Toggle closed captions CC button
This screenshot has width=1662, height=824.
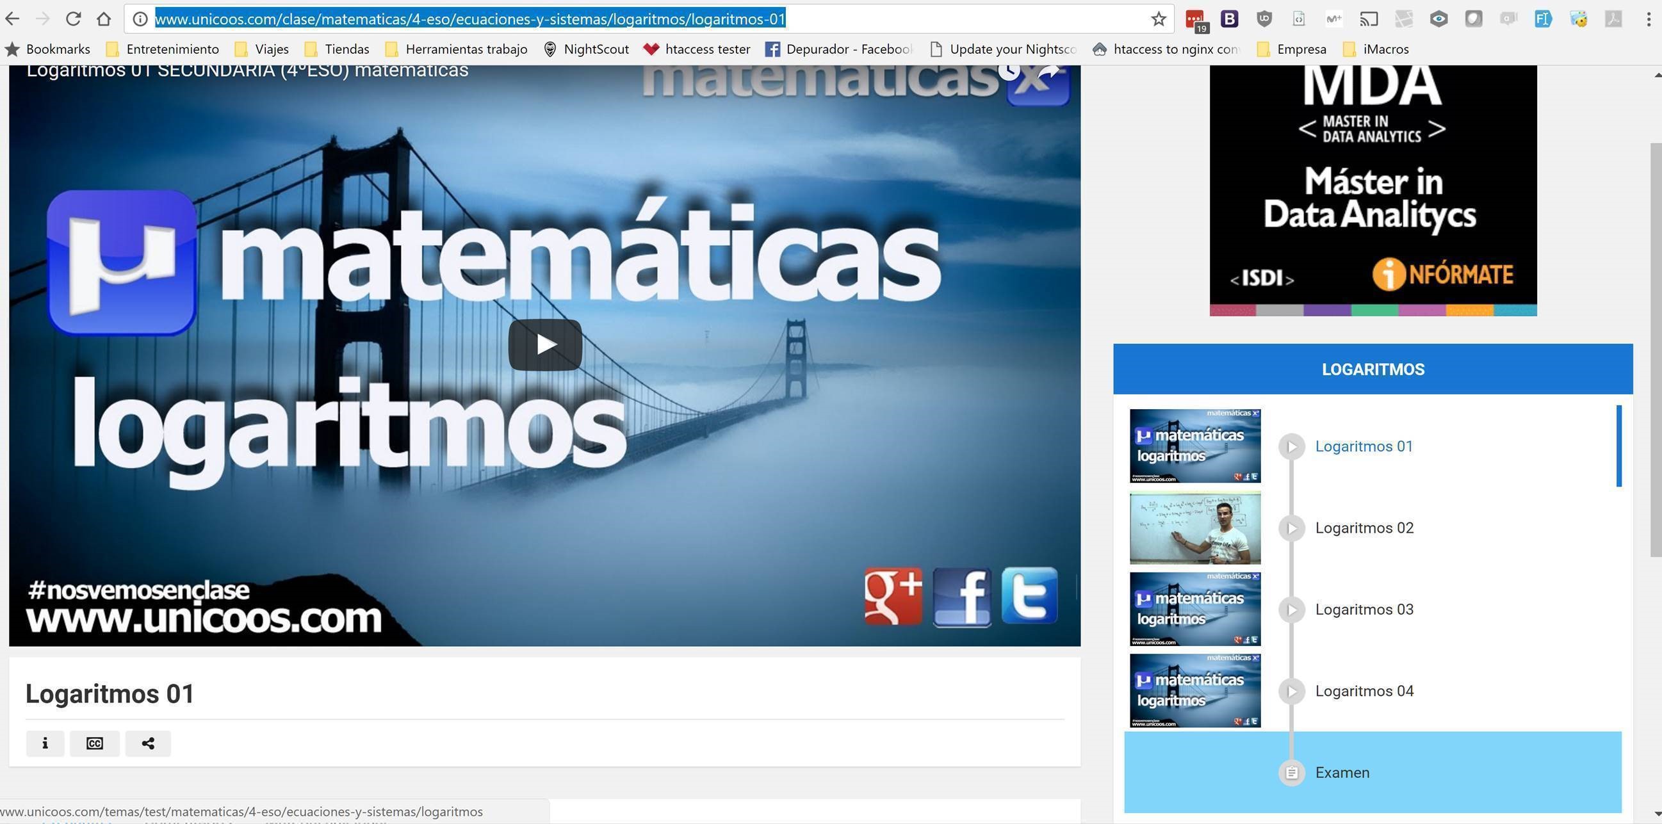(94, 743)
